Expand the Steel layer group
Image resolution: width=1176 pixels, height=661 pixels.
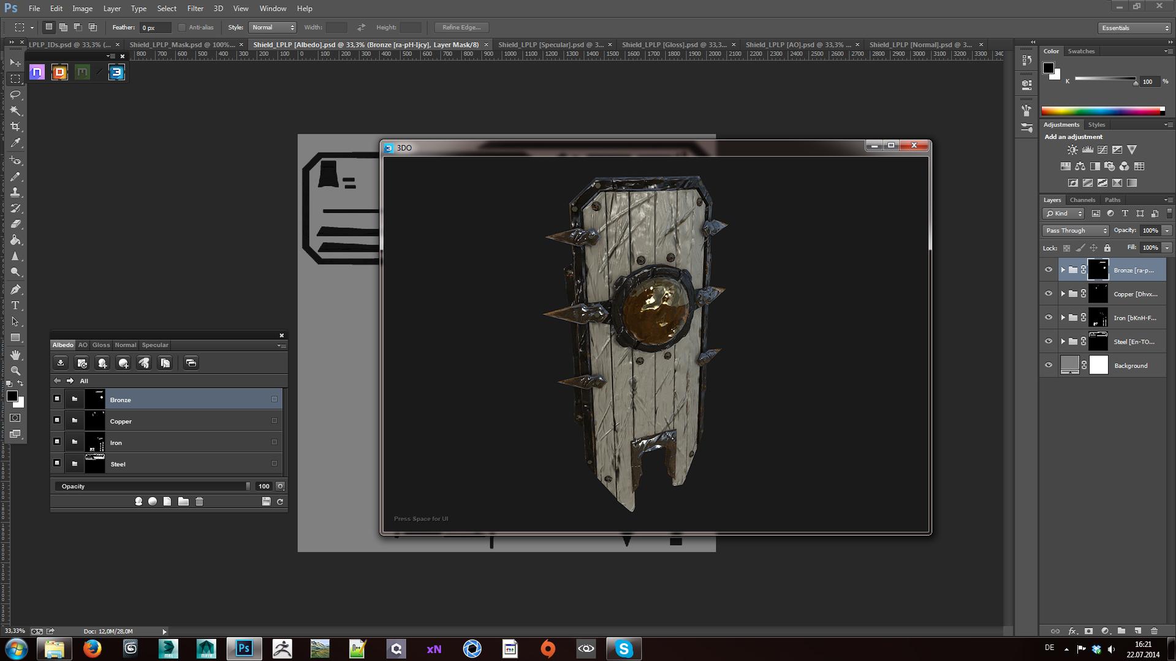[x=1063, y=341]
